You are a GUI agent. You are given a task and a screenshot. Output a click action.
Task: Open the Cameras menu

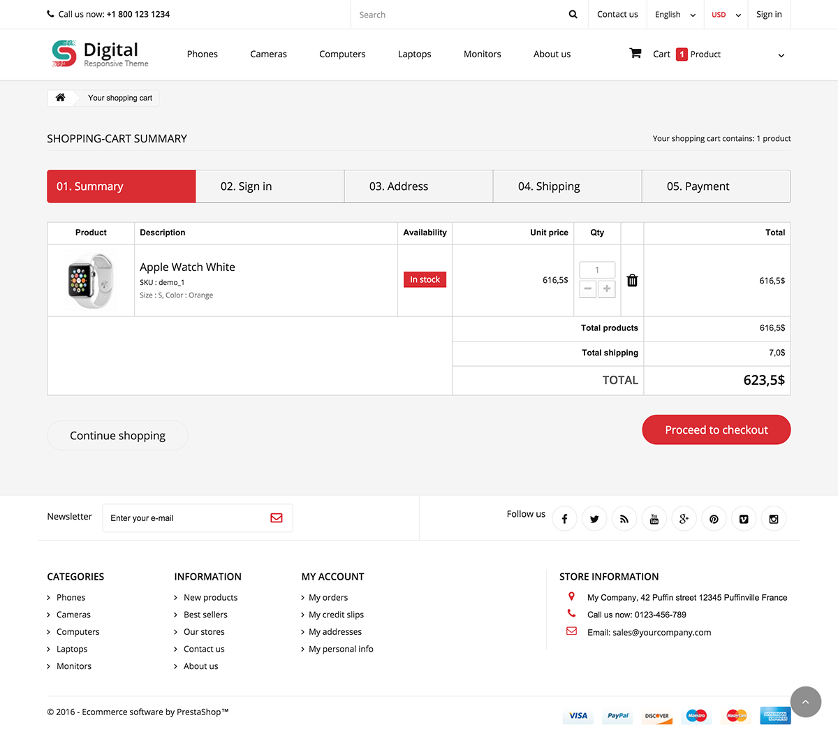[269, 54]
